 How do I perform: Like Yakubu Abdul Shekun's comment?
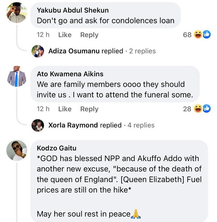[65, 35]
